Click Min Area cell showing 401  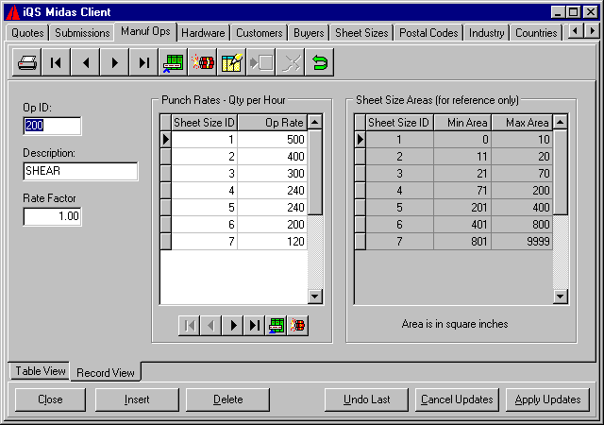click(x=462, y=225)
